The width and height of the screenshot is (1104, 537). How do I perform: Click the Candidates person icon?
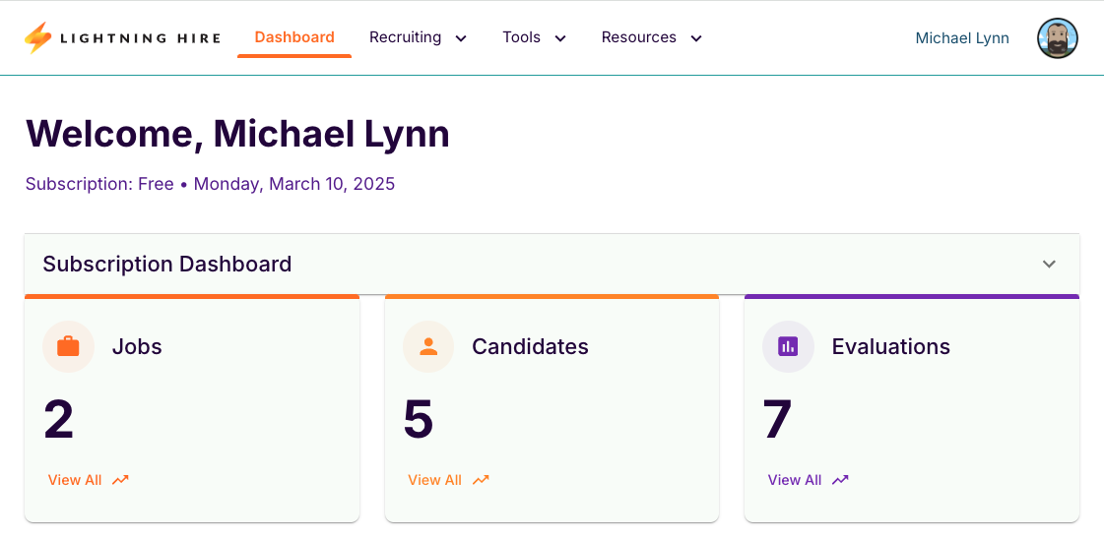[428, 346]
